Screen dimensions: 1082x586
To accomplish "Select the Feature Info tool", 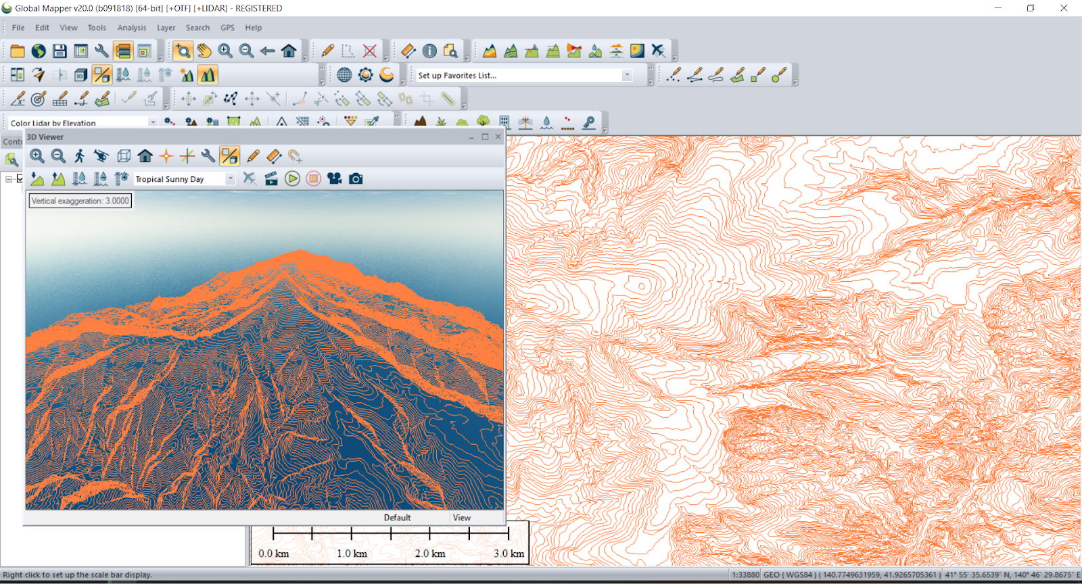I will [x=429, y=51].
